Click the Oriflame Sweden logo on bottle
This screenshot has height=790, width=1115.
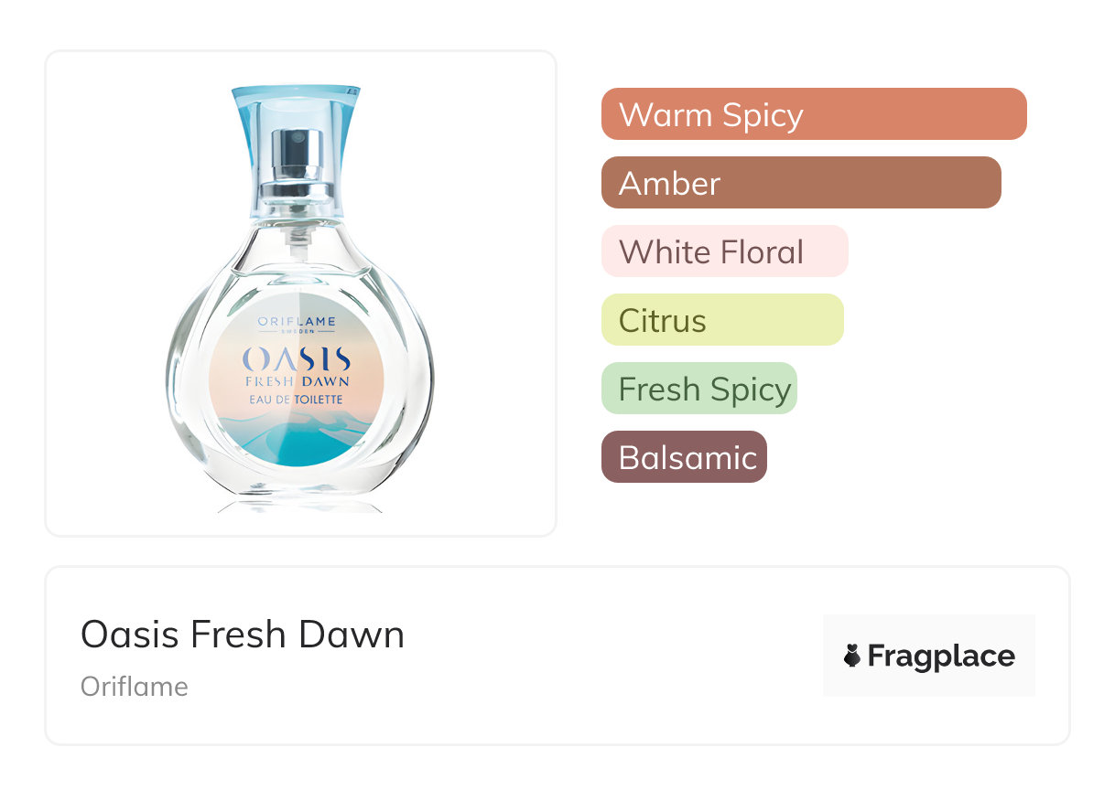[297, 325]
